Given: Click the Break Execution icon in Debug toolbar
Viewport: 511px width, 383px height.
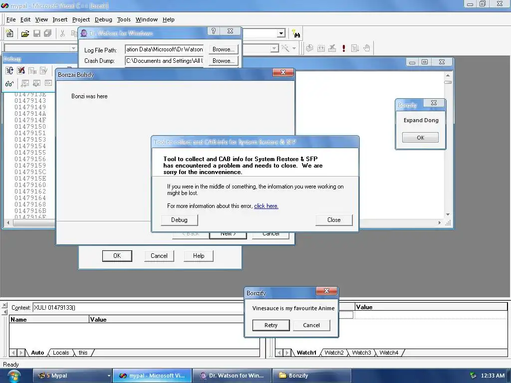Looking at the screenshot, I should pos(32,71).
